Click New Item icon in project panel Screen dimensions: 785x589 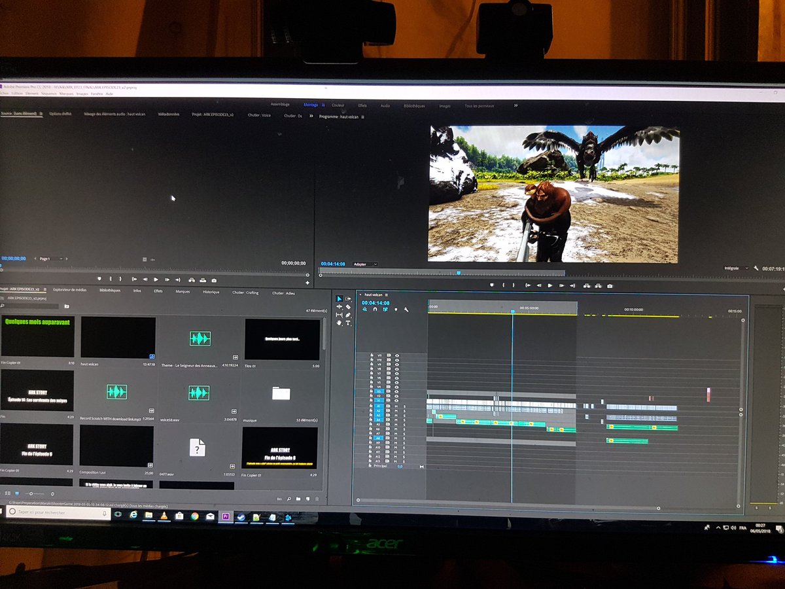click(x=307, y=499)
